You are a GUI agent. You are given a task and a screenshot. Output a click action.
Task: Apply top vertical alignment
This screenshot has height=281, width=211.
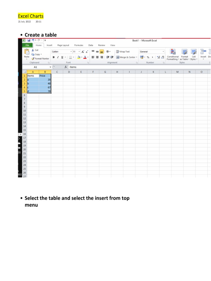click(x=93, y=52)
